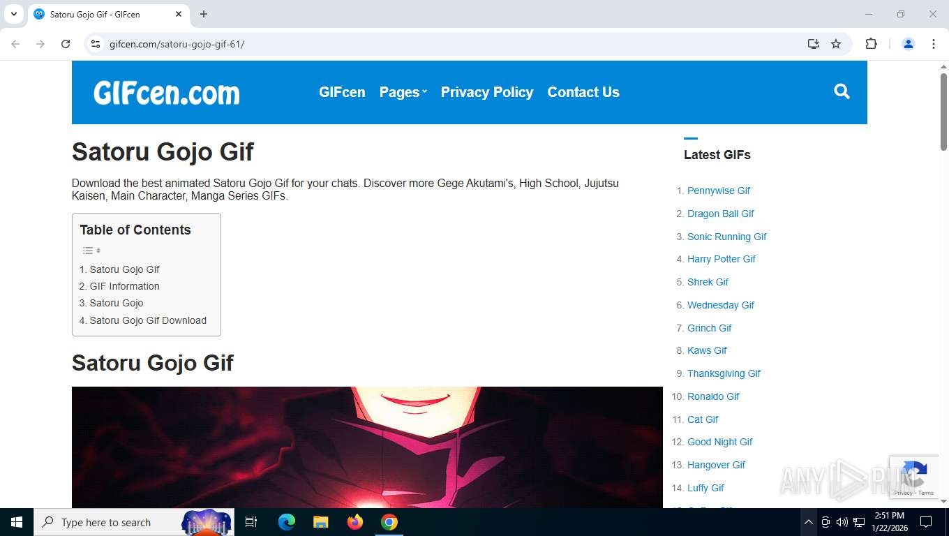View site information icon in address bar
The image size is (949, 536).
96,44
